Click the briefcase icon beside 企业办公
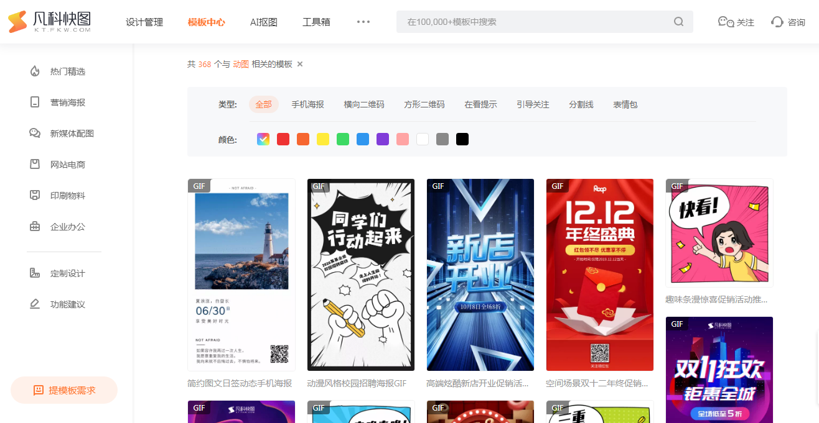 coord(35,226)
